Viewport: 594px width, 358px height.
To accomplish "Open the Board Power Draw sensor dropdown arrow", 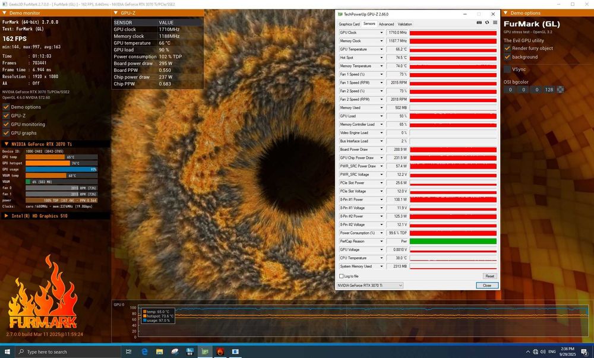I will (x=381, y=150).
